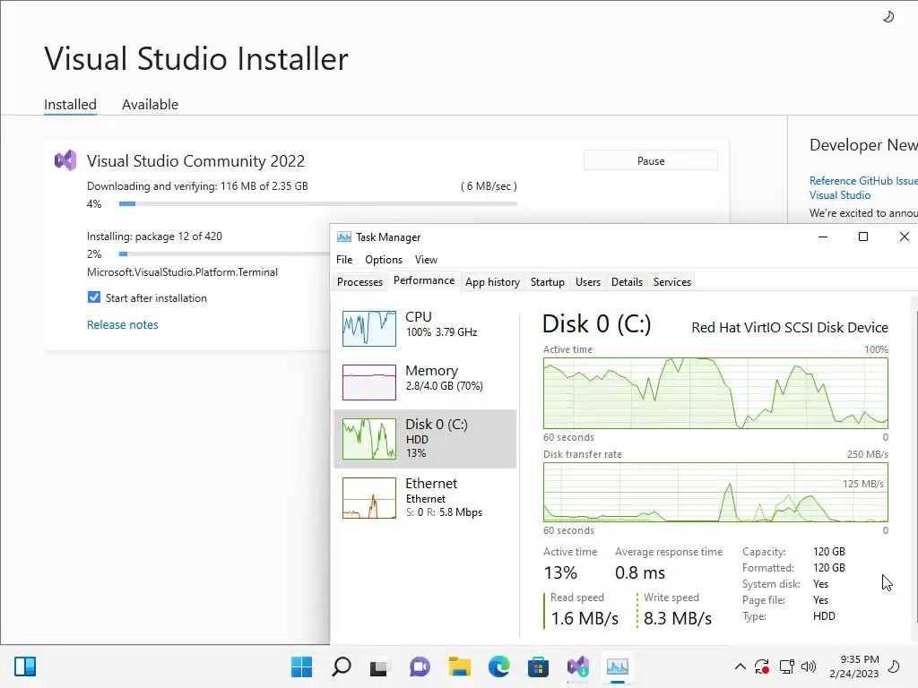Select the Performance tab
Screen dimensions: 918x688
424,280
